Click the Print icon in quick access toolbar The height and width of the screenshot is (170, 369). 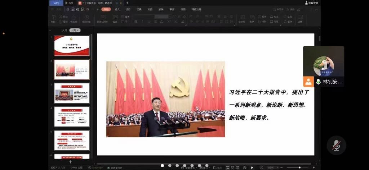(x=78, y=9)
